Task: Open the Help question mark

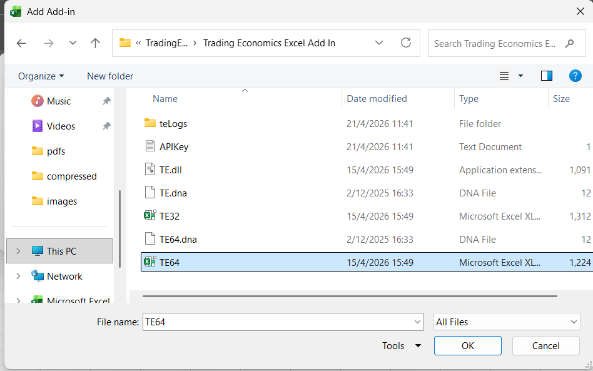Action: point(575,76)
